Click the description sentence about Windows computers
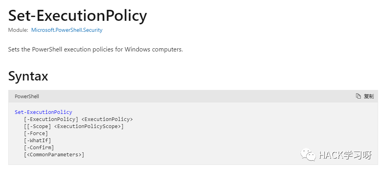Image resolution: width=384 pixels, height=172 pixels. coord(96,49)
